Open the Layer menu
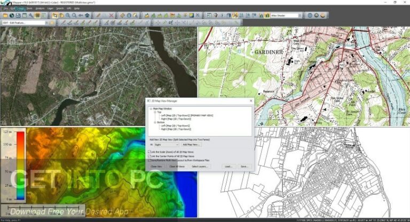Viewport: 410px width, 222px height. pyautogui.click(x=50, y=9)
